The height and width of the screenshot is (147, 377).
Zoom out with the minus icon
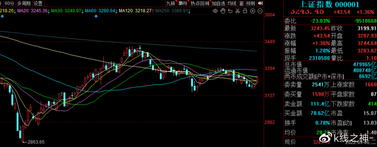260,11
